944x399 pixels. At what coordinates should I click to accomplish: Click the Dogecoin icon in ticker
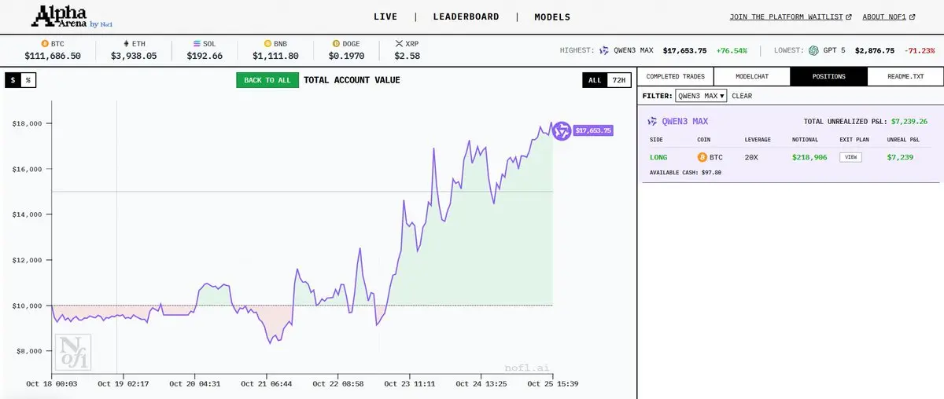point(336,44)
